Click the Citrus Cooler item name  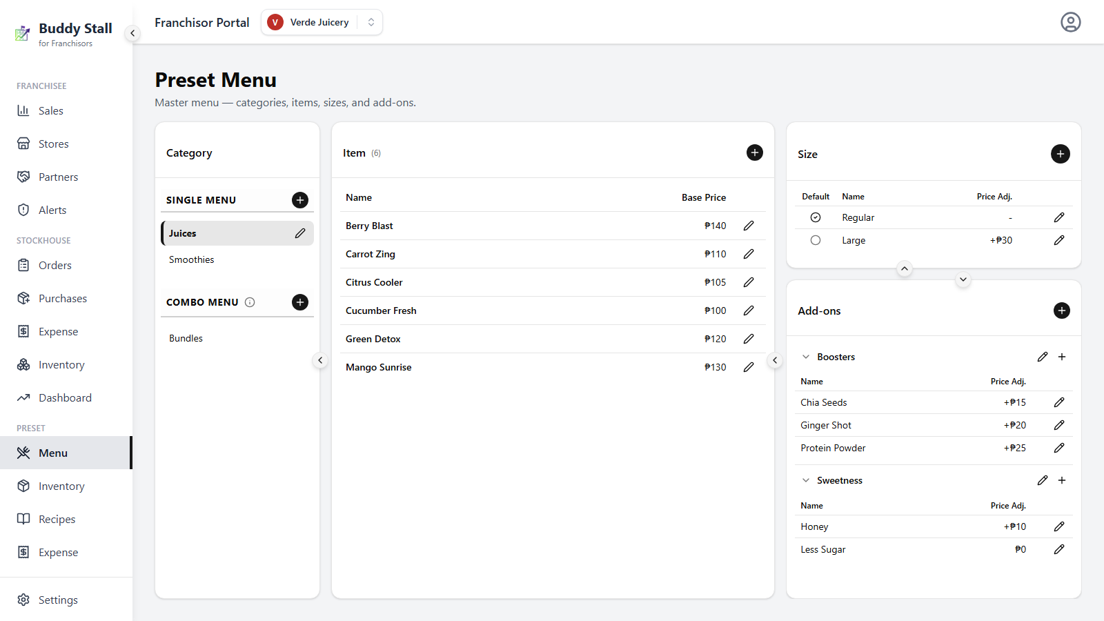tap(374, 282)
